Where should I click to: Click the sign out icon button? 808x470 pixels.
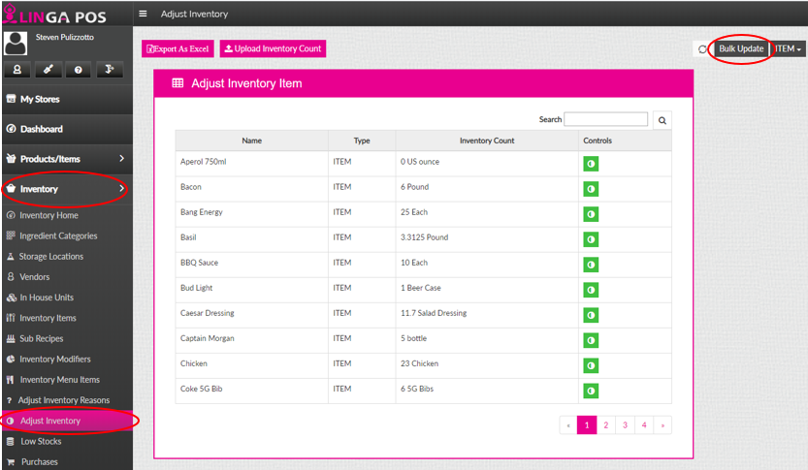pos(110,70)
